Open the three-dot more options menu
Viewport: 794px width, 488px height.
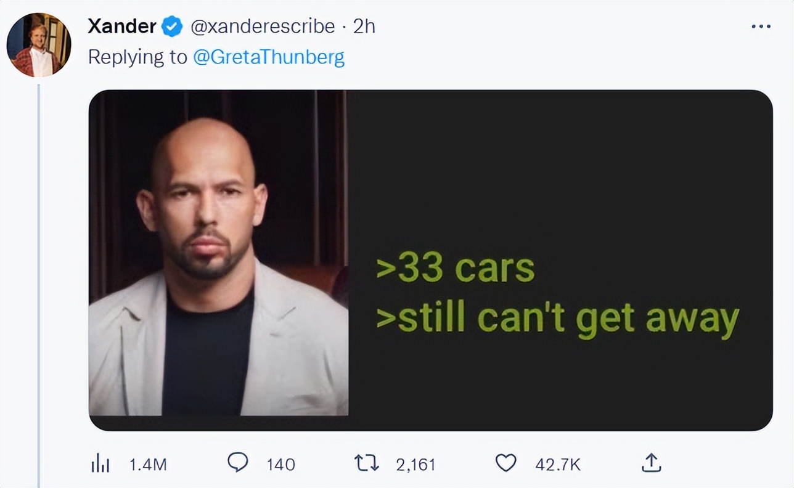pyautogui.click(x=761, y=26)
